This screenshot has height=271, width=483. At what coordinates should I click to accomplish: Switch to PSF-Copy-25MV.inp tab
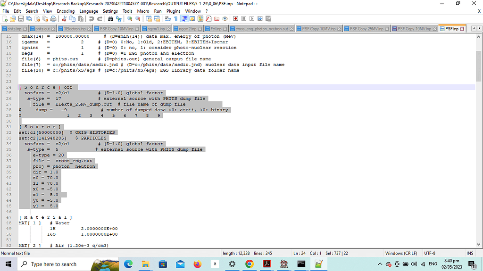point(366,29)
